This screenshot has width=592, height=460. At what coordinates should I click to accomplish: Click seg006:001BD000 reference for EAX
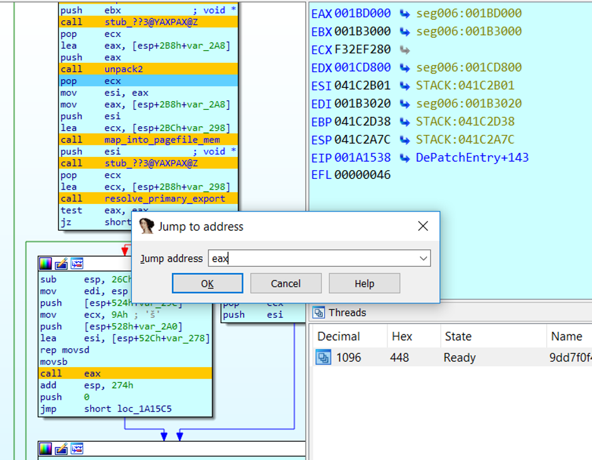pos(469,14)
